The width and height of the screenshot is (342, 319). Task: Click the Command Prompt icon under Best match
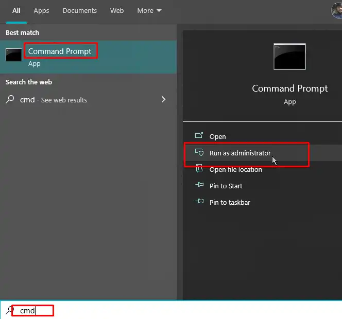coord(14,56)
